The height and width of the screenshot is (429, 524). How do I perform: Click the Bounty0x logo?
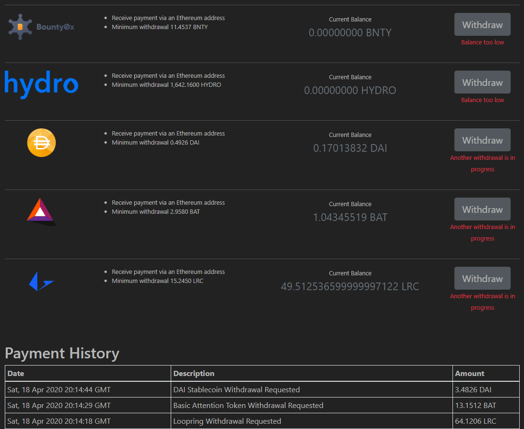coord(41,27)
